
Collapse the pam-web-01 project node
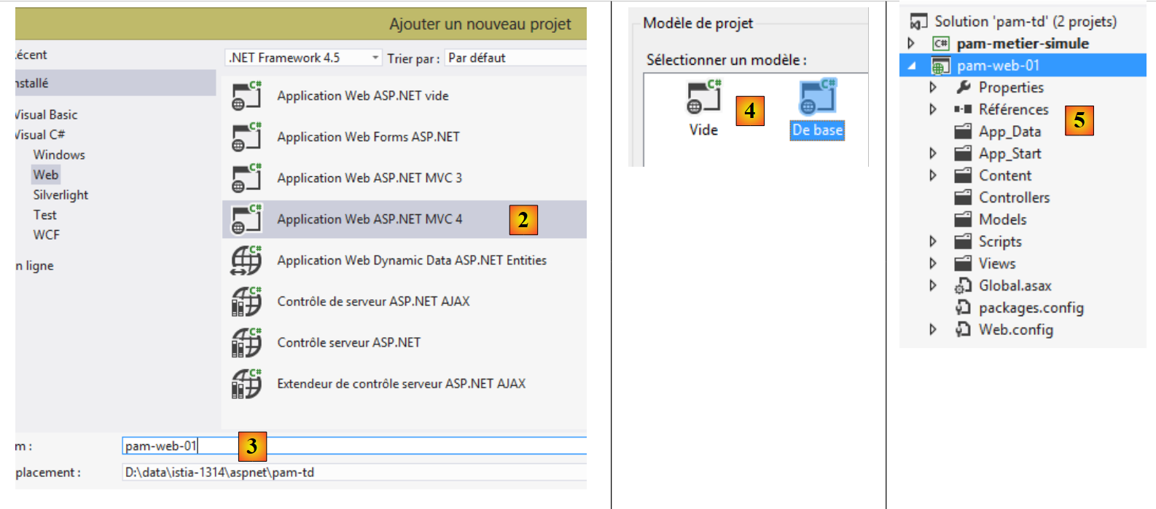click(x=912, y=66)
